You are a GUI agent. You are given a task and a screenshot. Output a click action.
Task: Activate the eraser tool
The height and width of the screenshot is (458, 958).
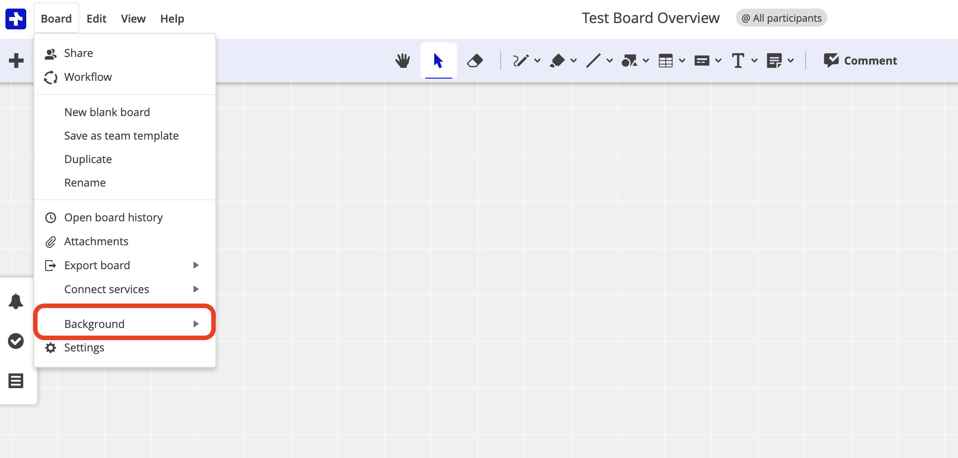(x=476, y=60)
